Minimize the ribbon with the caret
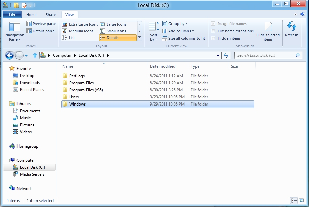Viewport: 309px width, 207px height. 295,14
